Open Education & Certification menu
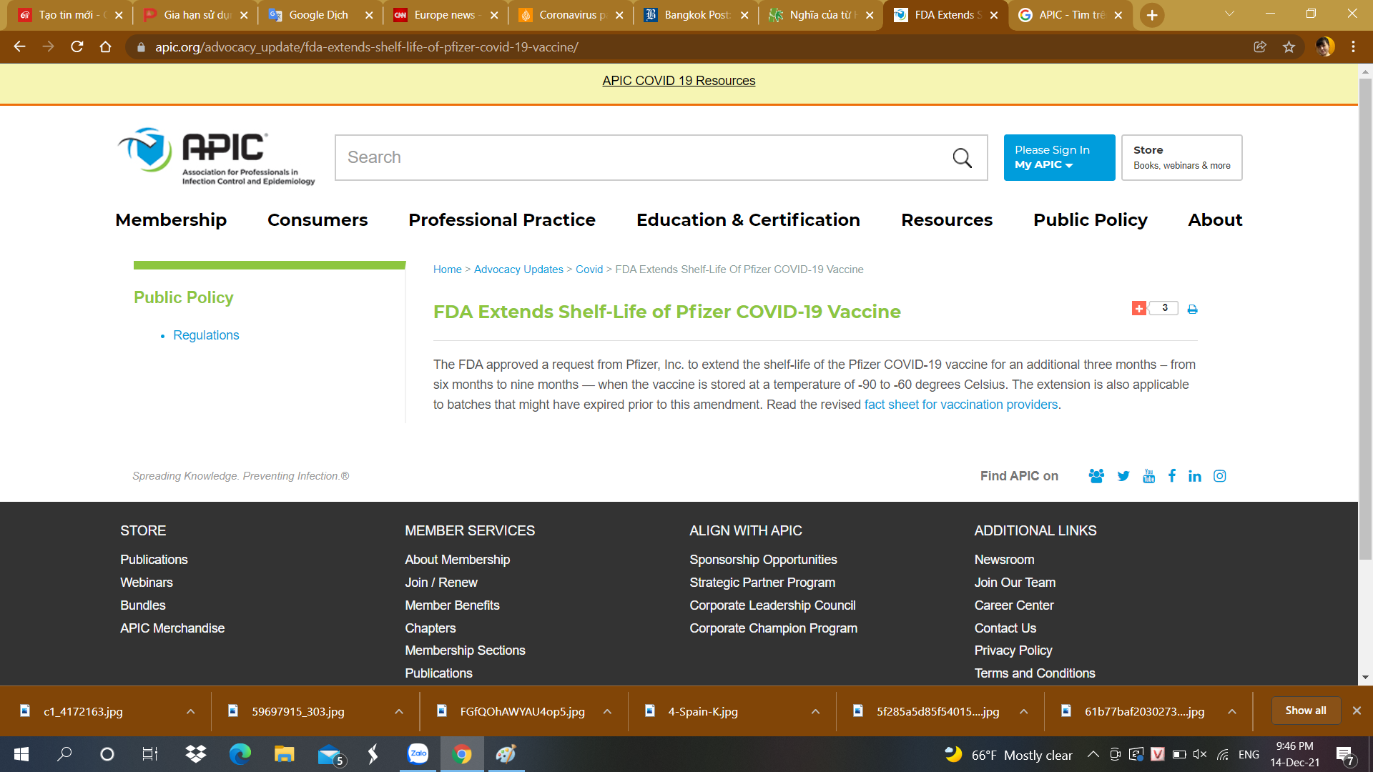Screen dimensions: 1373x772 click(748, 220)
